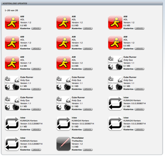Click the last AIM icon before Cube Runner
The image size is (165, 157).
pos(63,63)
